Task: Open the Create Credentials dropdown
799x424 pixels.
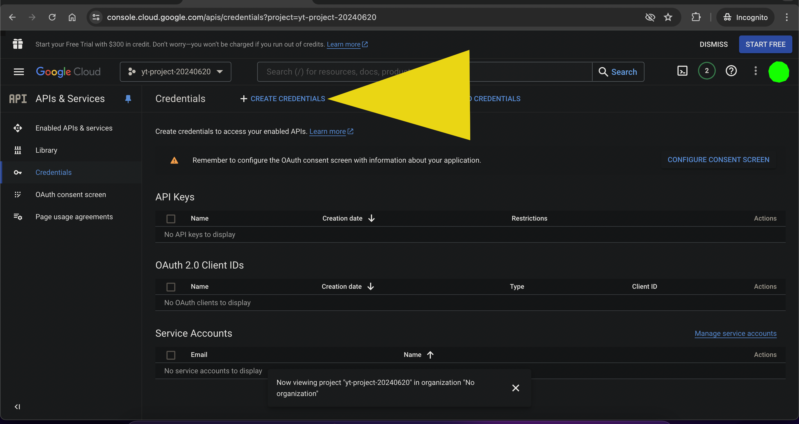Action: pos(283,99)
